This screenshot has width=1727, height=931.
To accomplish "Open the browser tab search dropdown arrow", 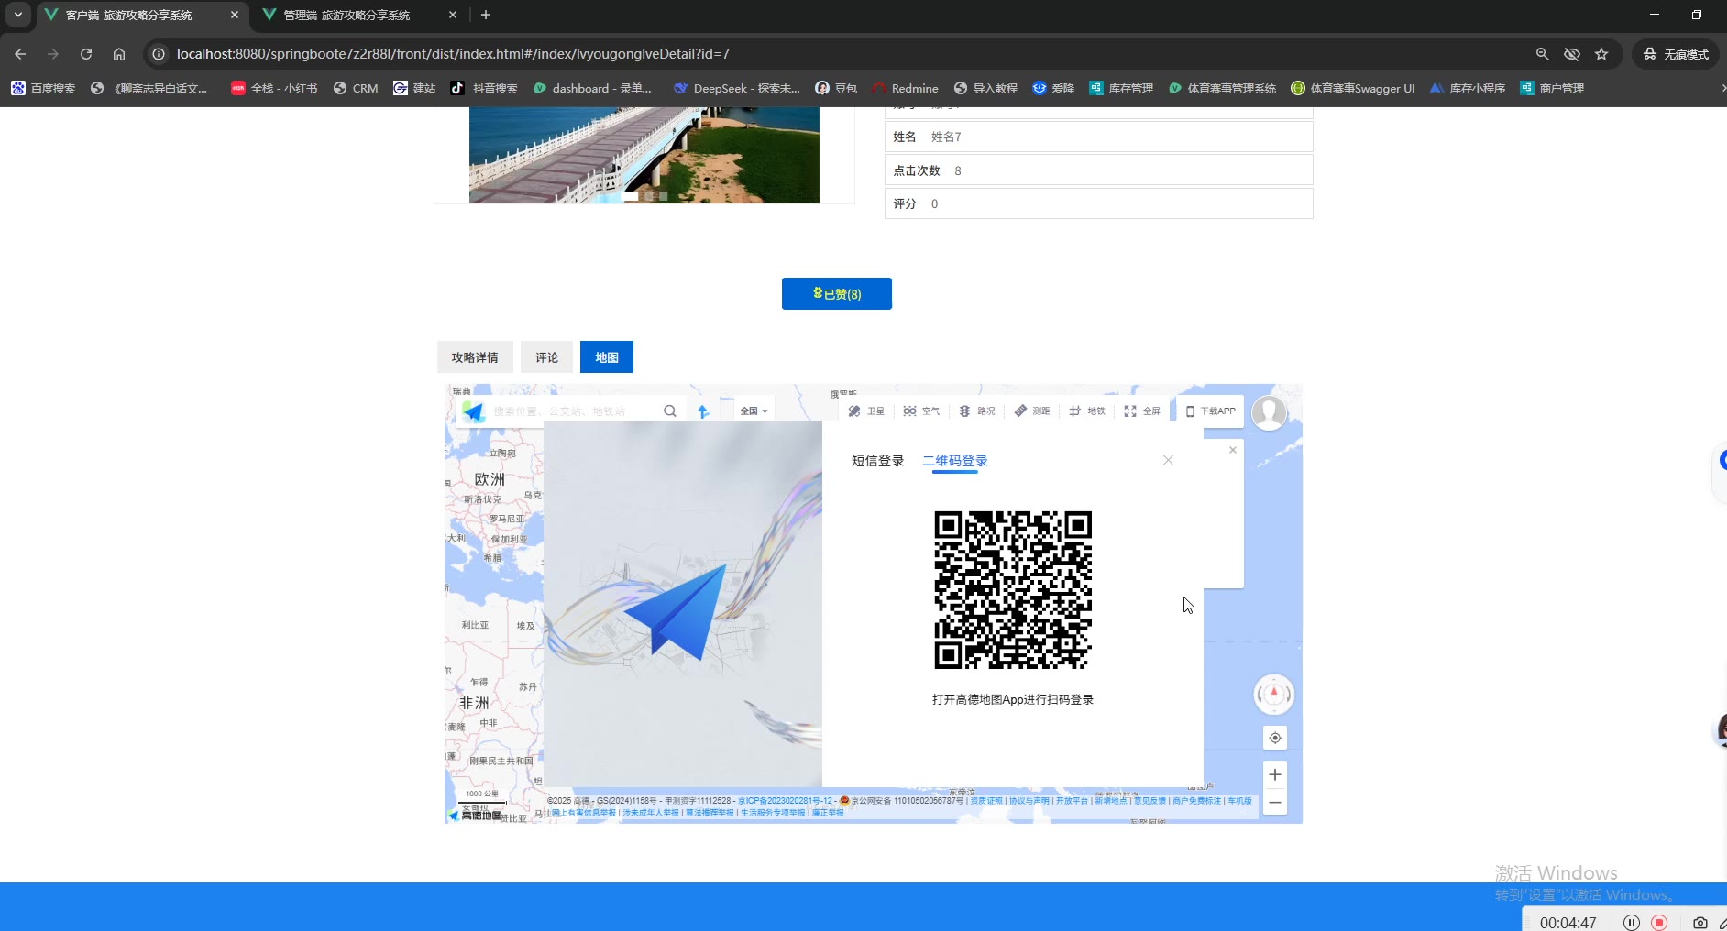I will coord(18,15).
